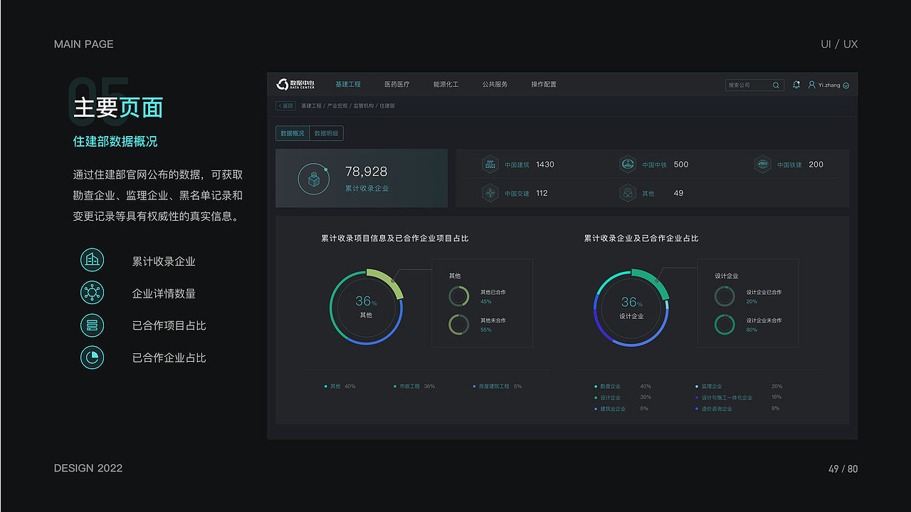Click the 数据中心 Data Center logo
Image resolution: width=911 pixels, height=512 pixels.
[295, 85]
